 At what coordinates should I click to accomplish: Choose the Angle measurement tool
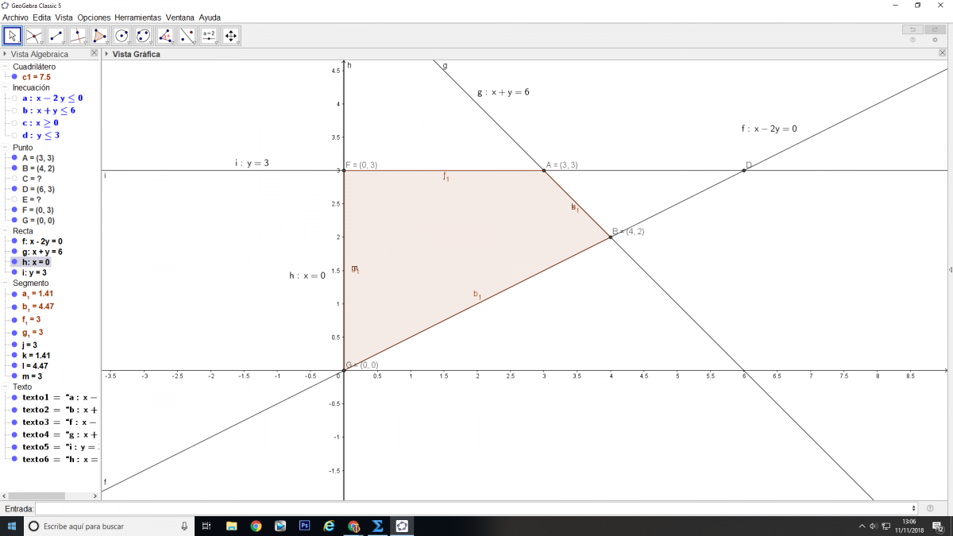165,36
